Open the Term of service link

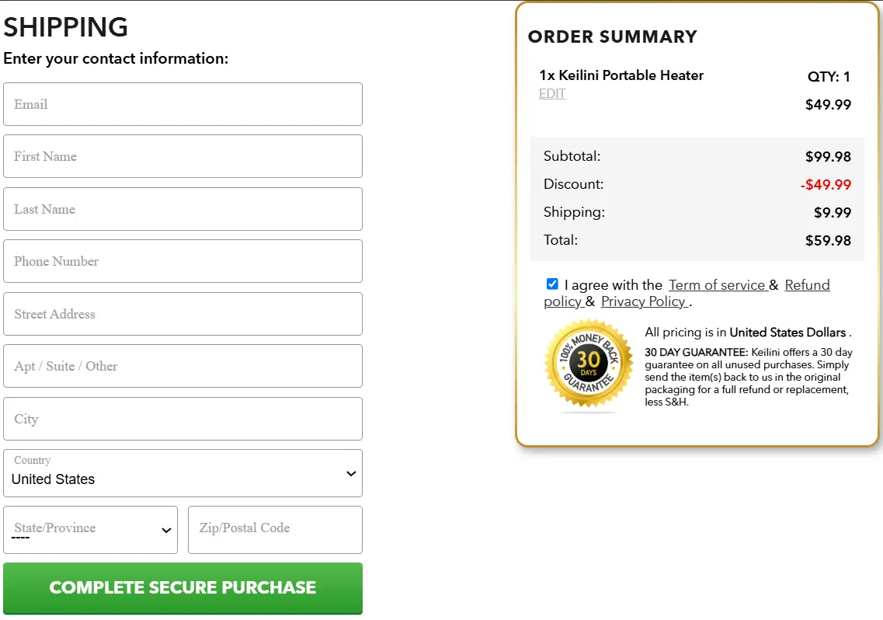718,284
